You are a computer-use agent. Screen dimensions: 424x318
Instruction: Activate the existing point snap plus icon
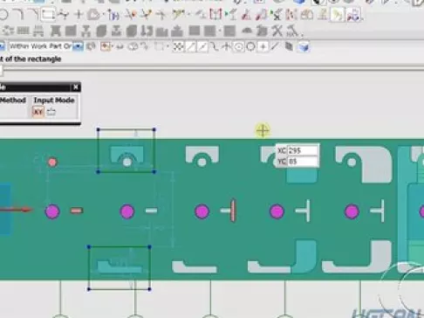(x=263, y=46)
